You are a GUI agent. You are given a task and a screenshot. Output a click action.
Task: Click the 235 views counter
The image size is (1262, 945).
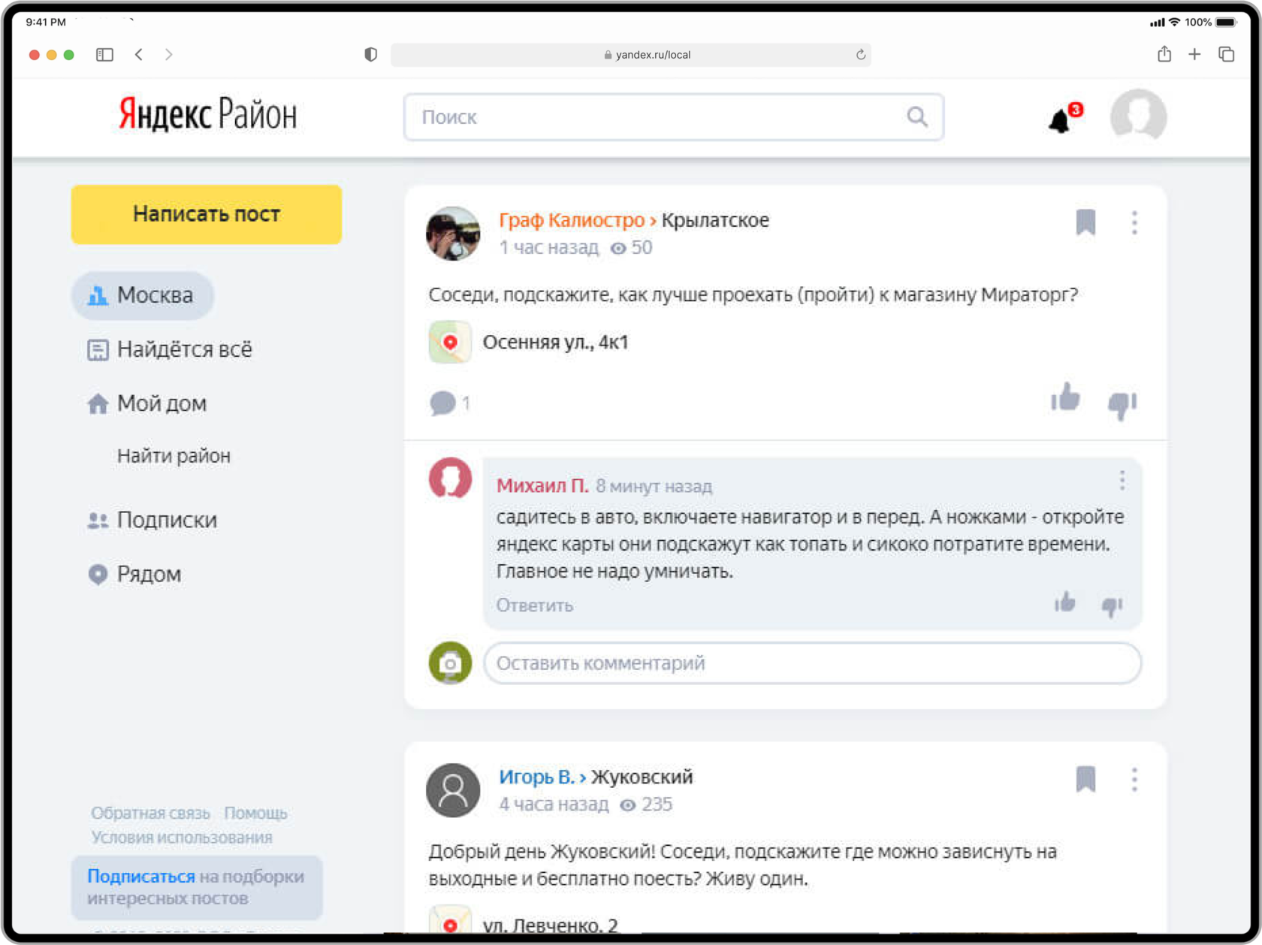point(646,804)
